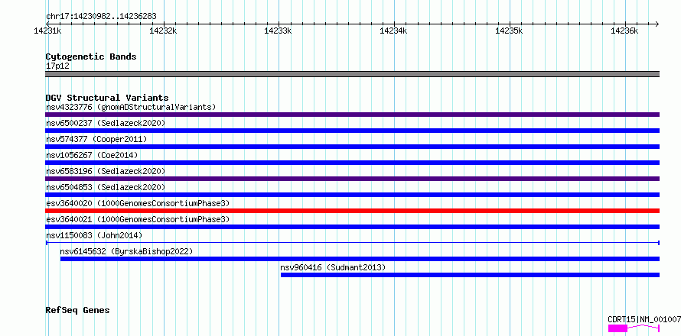Image resolution: width=681 pixels, height=336 pixels.
Task: Select the nsv6500237 (Sedlazeck2020) label
Action: tap(106, 123)
